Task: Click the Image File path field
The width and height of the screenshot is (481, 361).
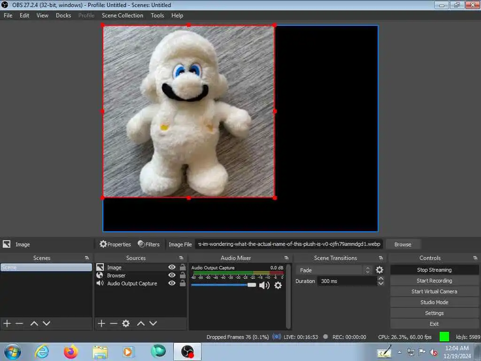Action: [x=289, y=244]
